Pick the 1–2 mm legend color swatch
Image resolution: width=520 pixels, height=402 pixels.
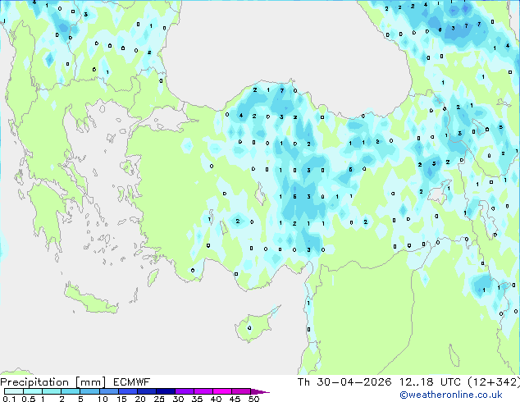[x=52, y=391]
